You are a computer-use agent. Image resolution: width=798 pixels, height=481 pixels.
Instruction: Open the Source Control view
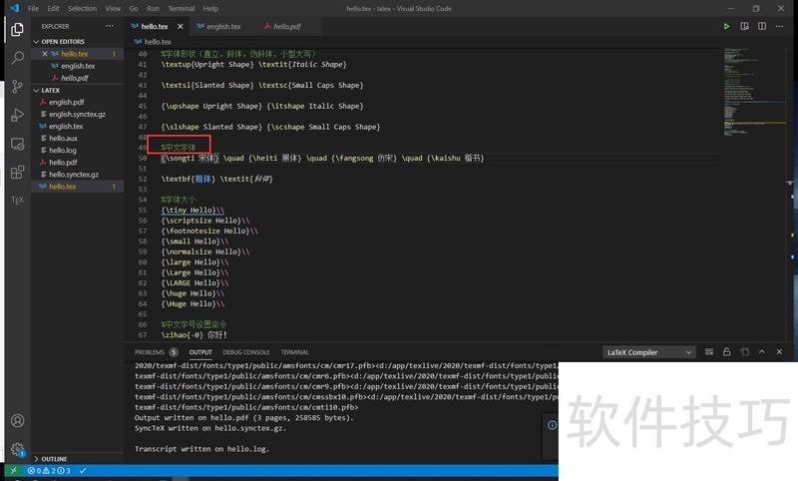[x=17, y=87]
